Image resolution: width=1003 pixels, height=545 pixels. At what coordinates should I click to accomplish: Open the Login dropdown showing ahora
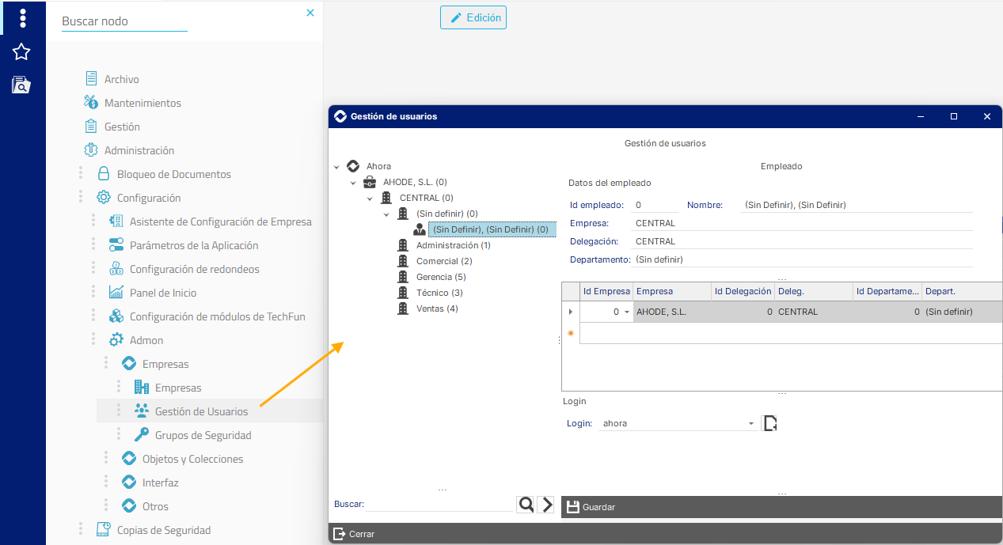[751, 424]
